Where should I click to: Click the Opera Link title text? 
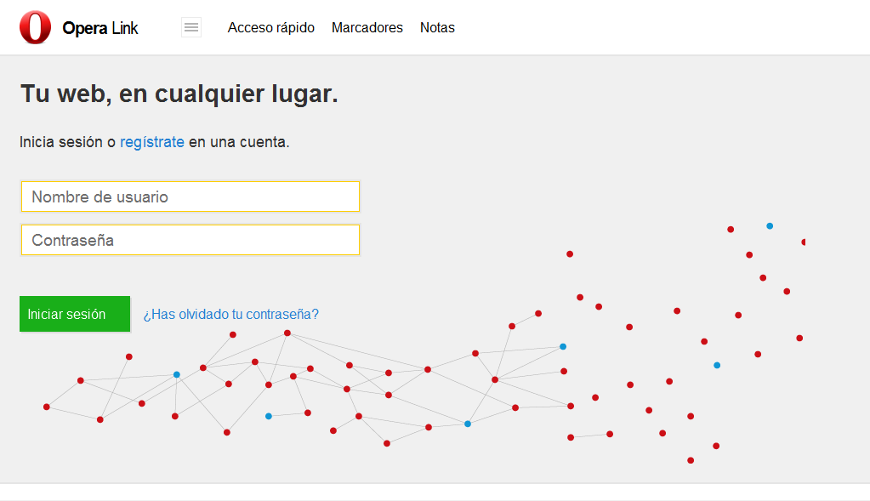100,28
